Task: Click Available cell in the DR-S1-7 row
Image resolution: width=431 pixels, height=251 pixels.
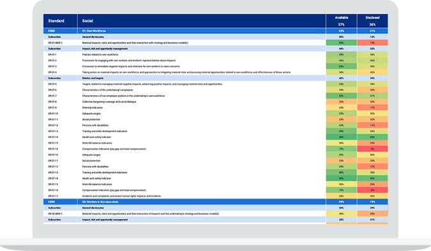Action: (342, 96)
